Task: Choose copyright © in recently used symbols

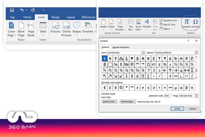Action: click(121, 88)
